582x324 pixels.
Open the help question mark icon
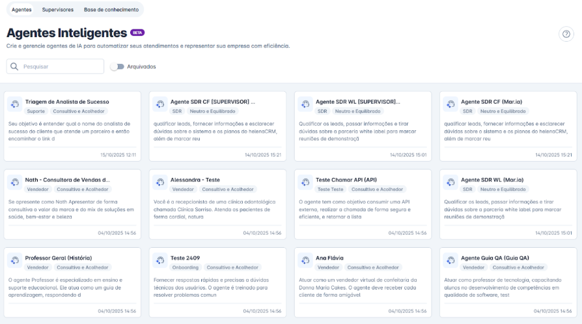(566, 34)
